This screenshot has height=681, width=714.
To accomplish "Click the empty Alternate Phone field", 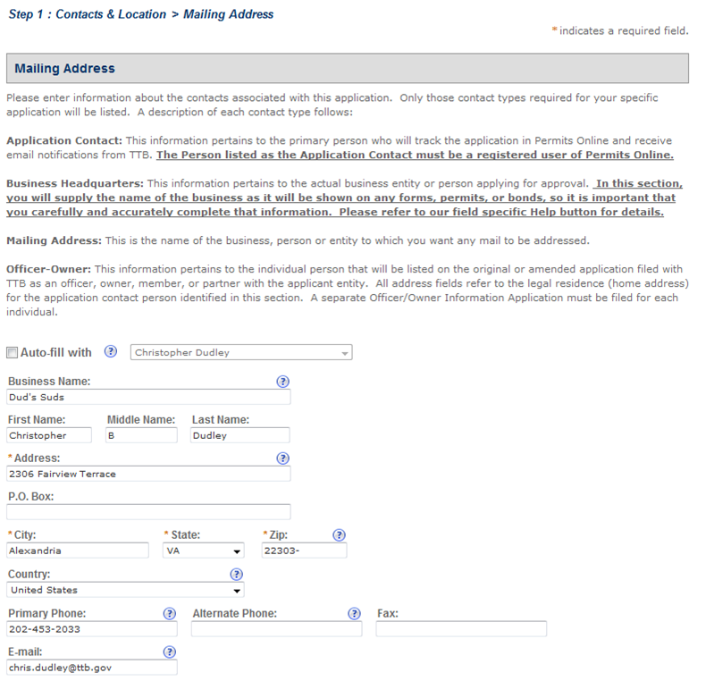I will coord(276,629).
